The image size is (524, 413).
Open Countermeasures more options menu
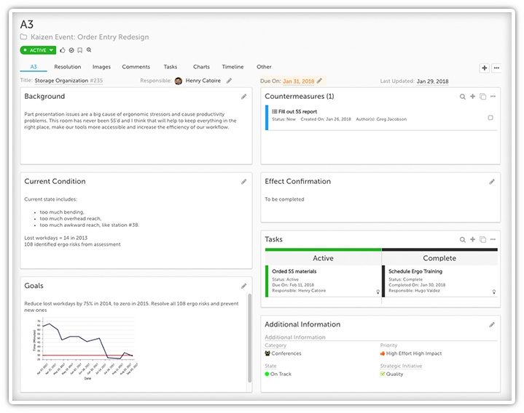point(493,96)
